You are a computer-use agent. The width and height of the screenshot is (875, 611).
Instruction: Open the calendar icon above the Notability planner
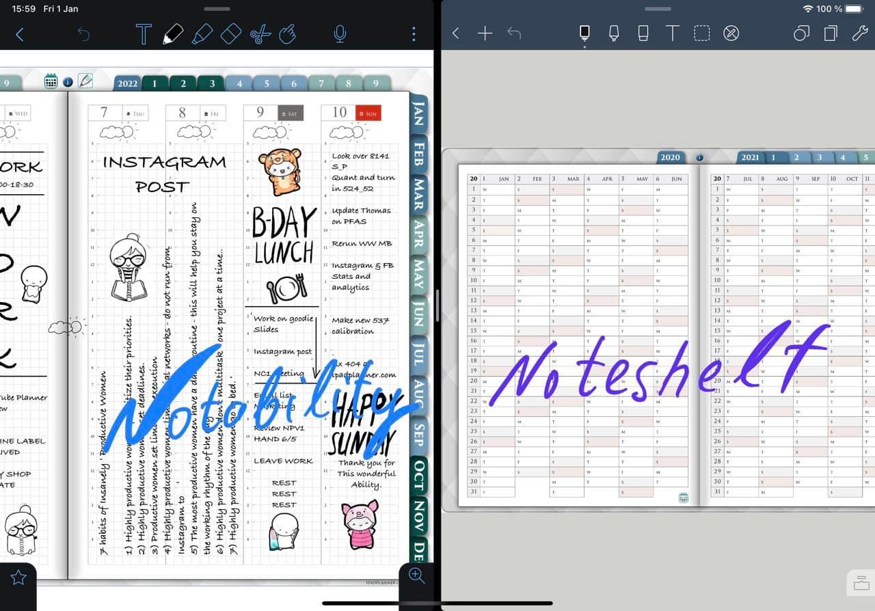pyautogui.click(x=51, y=81)
